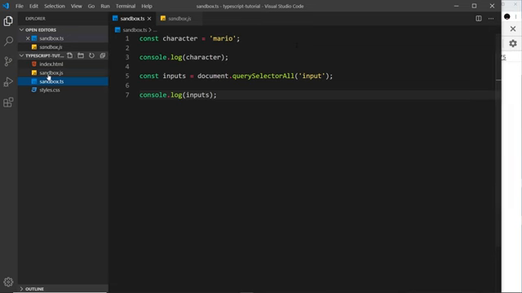This screenshot has height=293, width=522.
Task: Open the File menu
Action: click(x=20, y=6)
